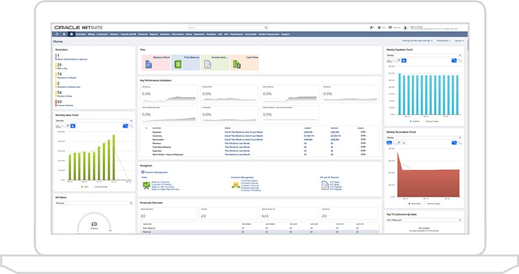Click the Sales presentation-board icon in Navigation
Viewport: 519px width, 274px height.
tap(147, 185)
